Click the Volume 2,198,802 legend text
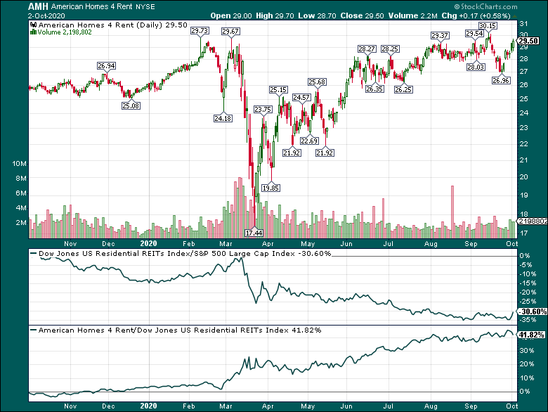Viewport: 548px width, 412px height. pos(65,32)
